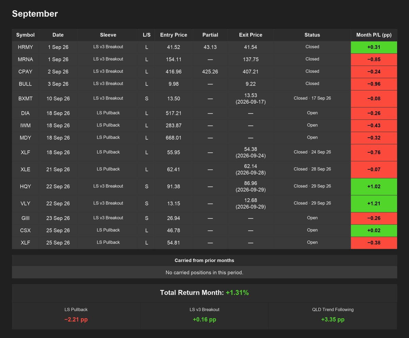This screenshot has width=409, height=338.
Task: Click the QLD Trend Following +3.35 pp card
Action: click(x=333, y=316)
